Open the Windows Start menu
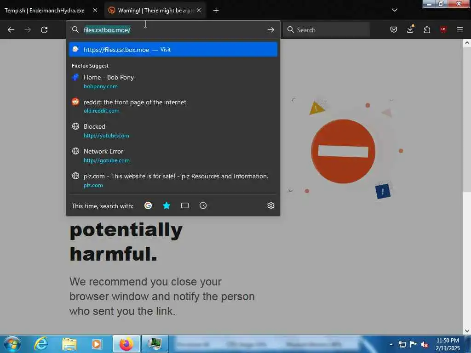The image size is (471, 353). pyautogui.click(x=12, y=344)
